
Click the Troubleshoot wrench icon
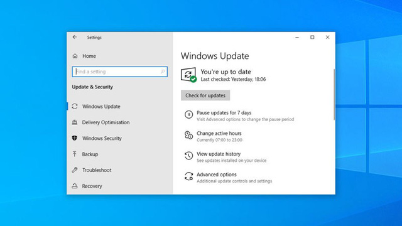[x=75, y=170]
